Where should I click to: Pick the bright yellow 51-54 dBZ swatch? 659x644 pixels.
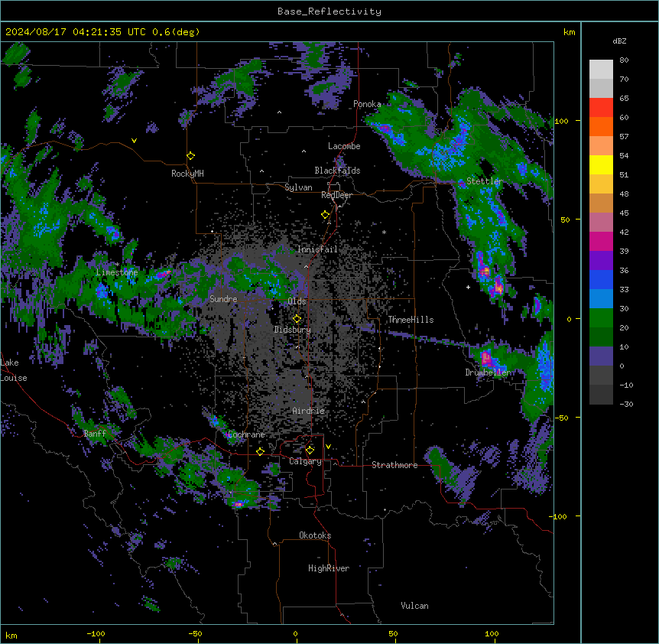coord(601,164)
